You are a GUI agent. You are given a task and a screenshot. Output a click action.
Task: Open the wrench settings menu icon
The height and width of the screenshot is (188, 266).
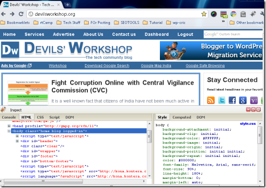pyautogui.click(x=262, y=14)
